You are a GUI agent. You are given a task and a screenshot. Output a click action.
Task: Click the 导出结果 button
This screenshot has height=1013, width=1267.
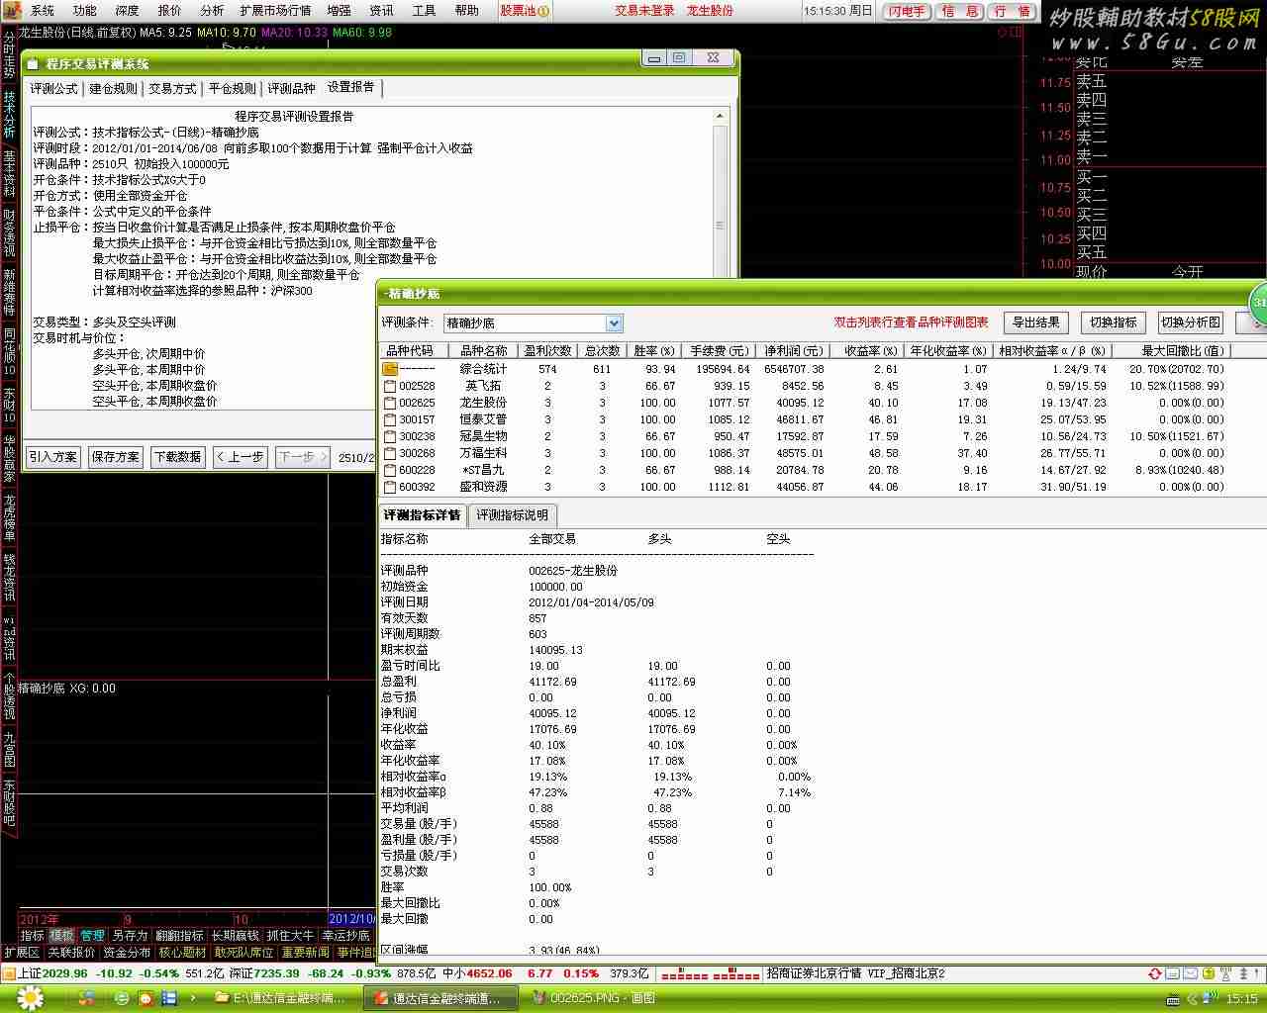point(1035,322)
